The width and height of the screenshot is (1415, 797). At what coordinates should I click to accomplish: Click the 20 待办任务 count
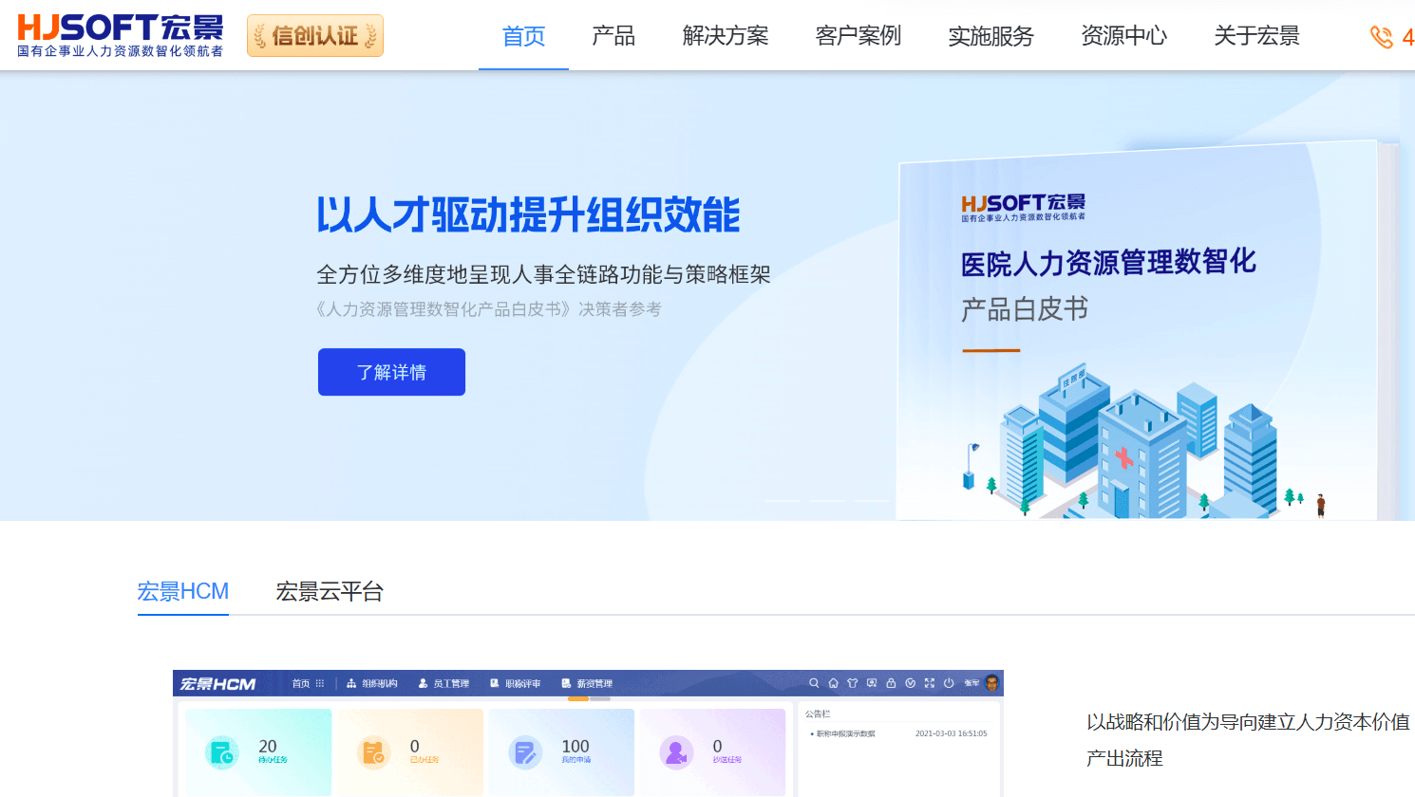point(268,747)
